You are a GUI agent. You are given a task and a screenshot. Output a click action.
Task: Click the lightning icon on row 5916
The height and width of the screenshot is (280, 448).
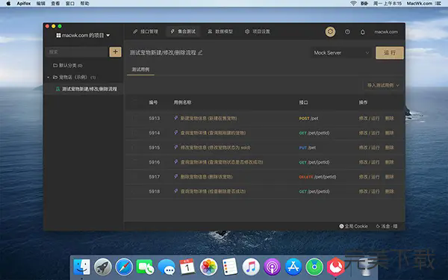pos(176,162)
